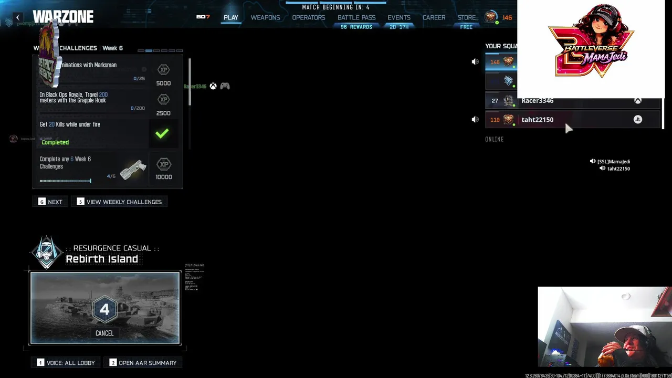Open the player rank emblem in header
This screenshot has width=672, height=378.
pos(491,17)
